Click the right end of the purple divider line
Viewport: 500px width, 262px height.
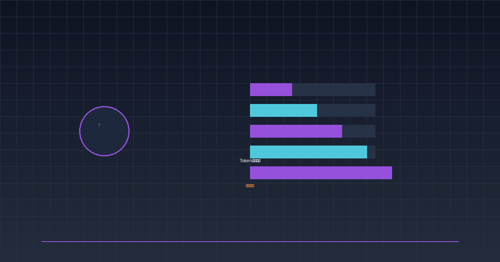(x=457, y=241)
